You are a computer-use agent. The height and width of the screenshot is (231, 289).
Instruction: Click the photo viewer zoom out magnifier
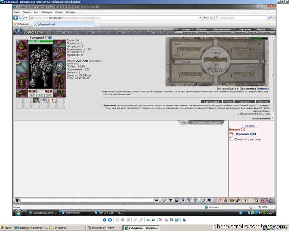coord(141,220)
